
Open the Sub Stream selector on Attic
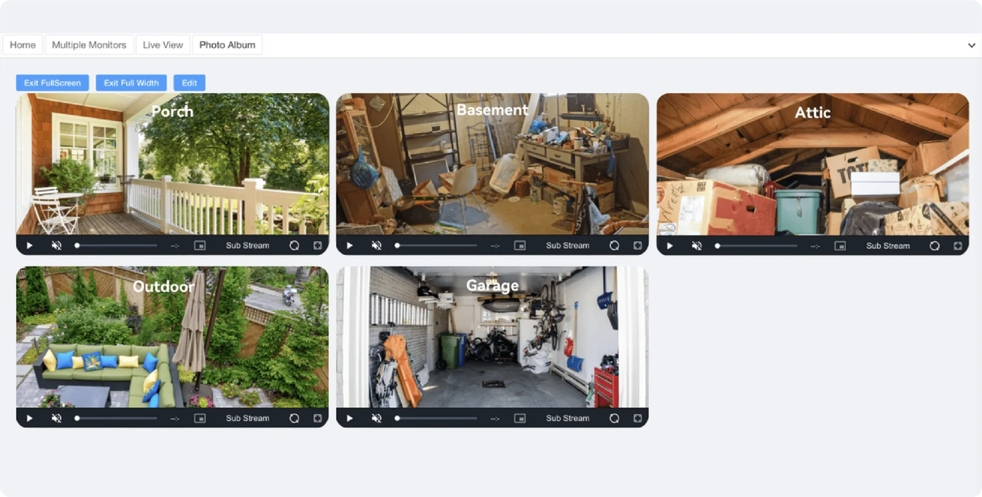coord(888,246)
